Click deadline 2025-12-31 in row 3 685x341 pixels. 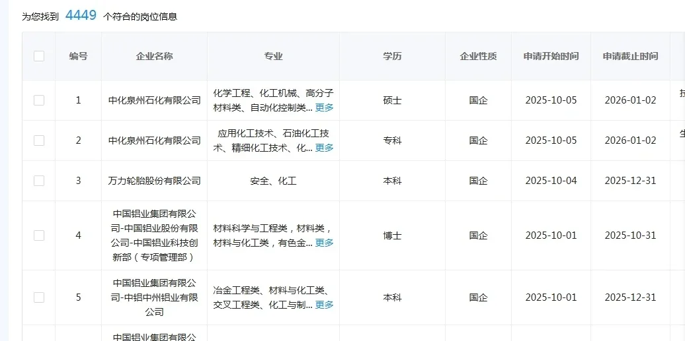tap(630, 181)
